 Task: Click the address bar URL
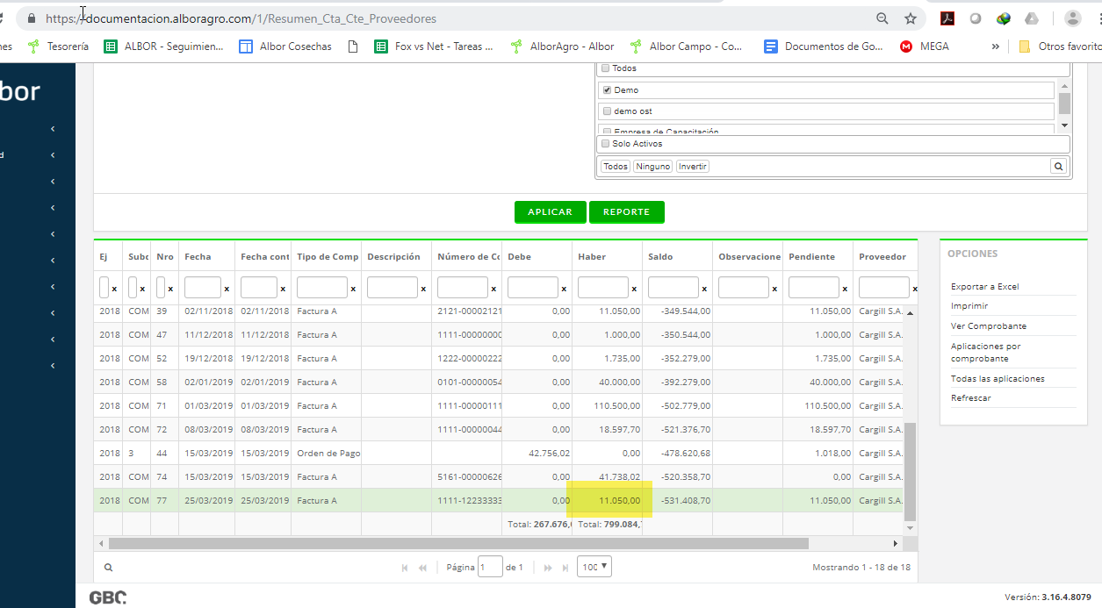point(240,18)
